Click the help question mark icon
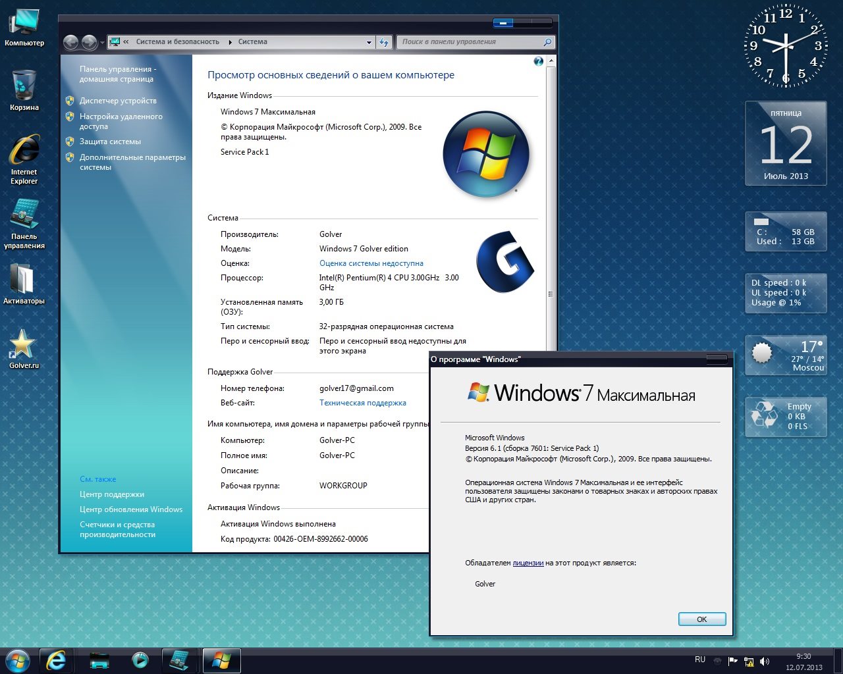This screenshot has height=674, width=843. 539,61
